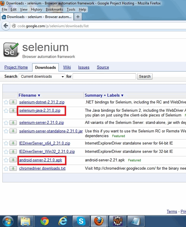Open the Tools menu
Image resolution: width=186 pixels, height=227 pixels.
(x=71, y=9)
